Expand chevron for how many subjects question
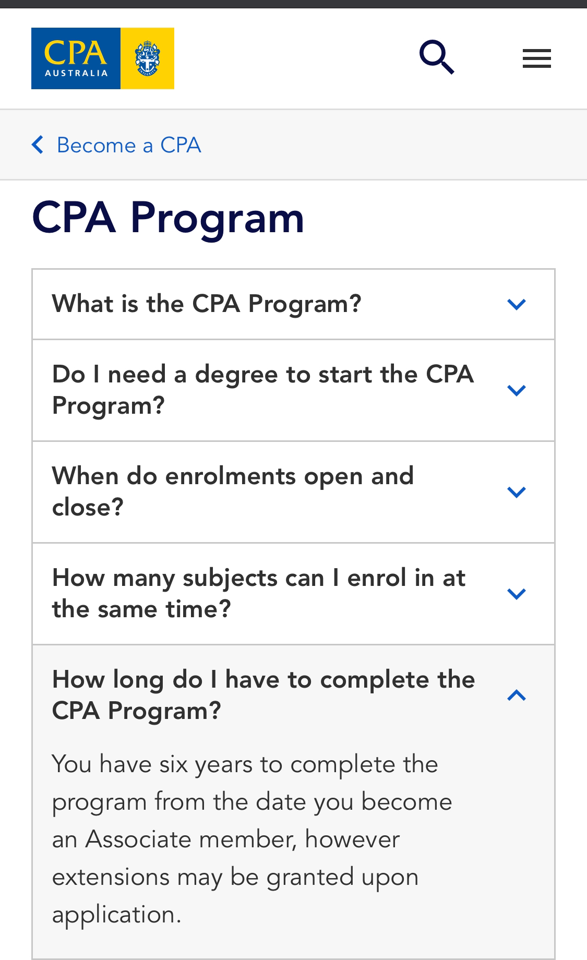This screenshot has width=587, height=960. 516,594
